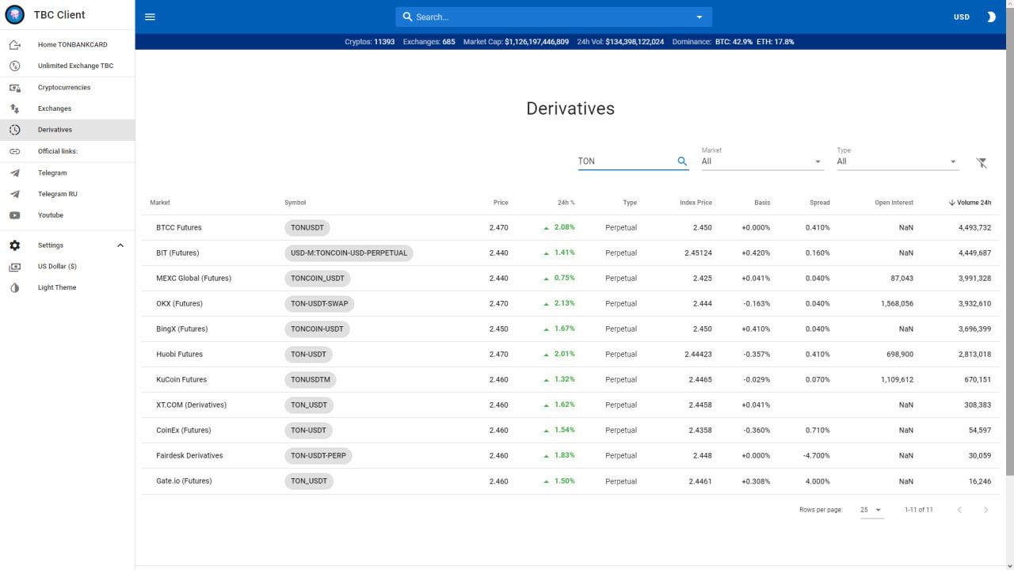Click the Settings gear icon

click(15, 245)
